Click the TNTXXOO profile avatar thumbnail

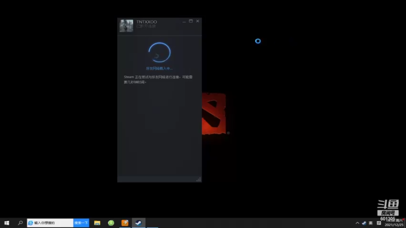click(126, 26)
